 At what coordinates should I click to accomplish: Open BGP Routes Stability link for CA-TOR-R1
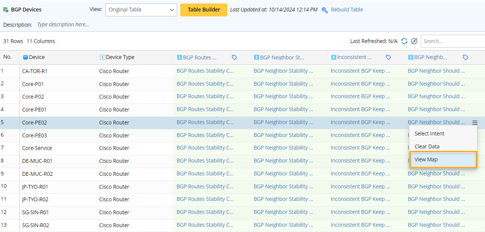(x=205, y=71)
